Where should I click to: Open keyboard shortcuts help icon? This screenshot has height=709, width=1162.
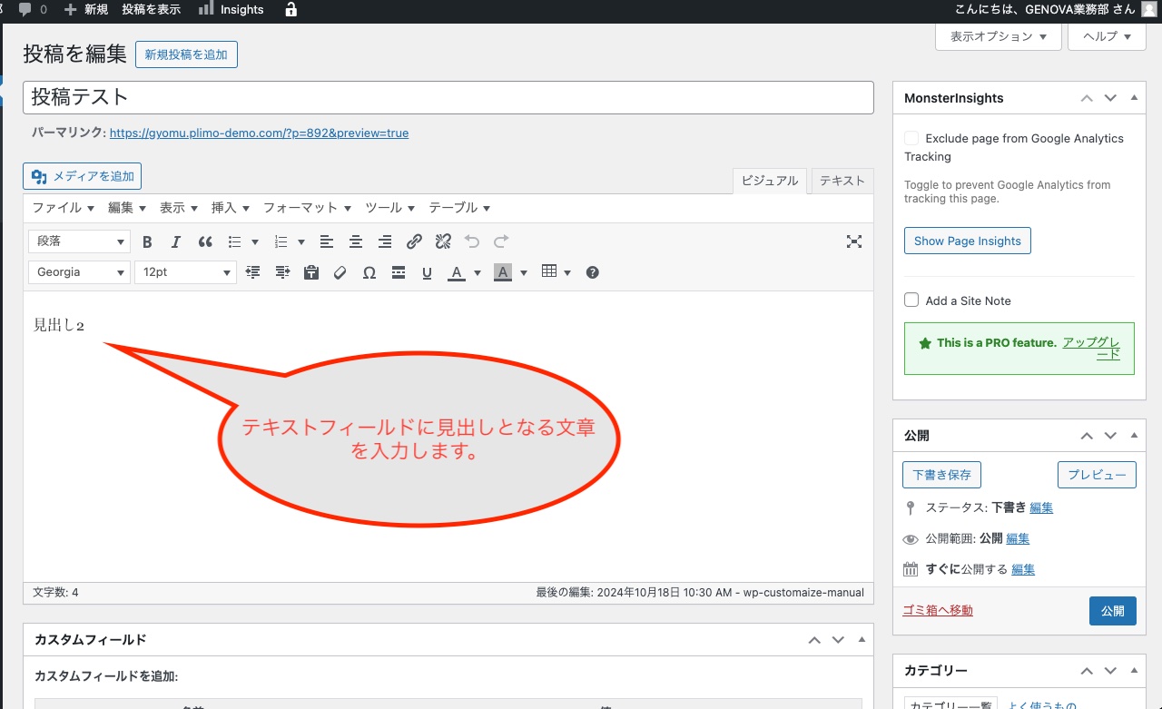593,272
